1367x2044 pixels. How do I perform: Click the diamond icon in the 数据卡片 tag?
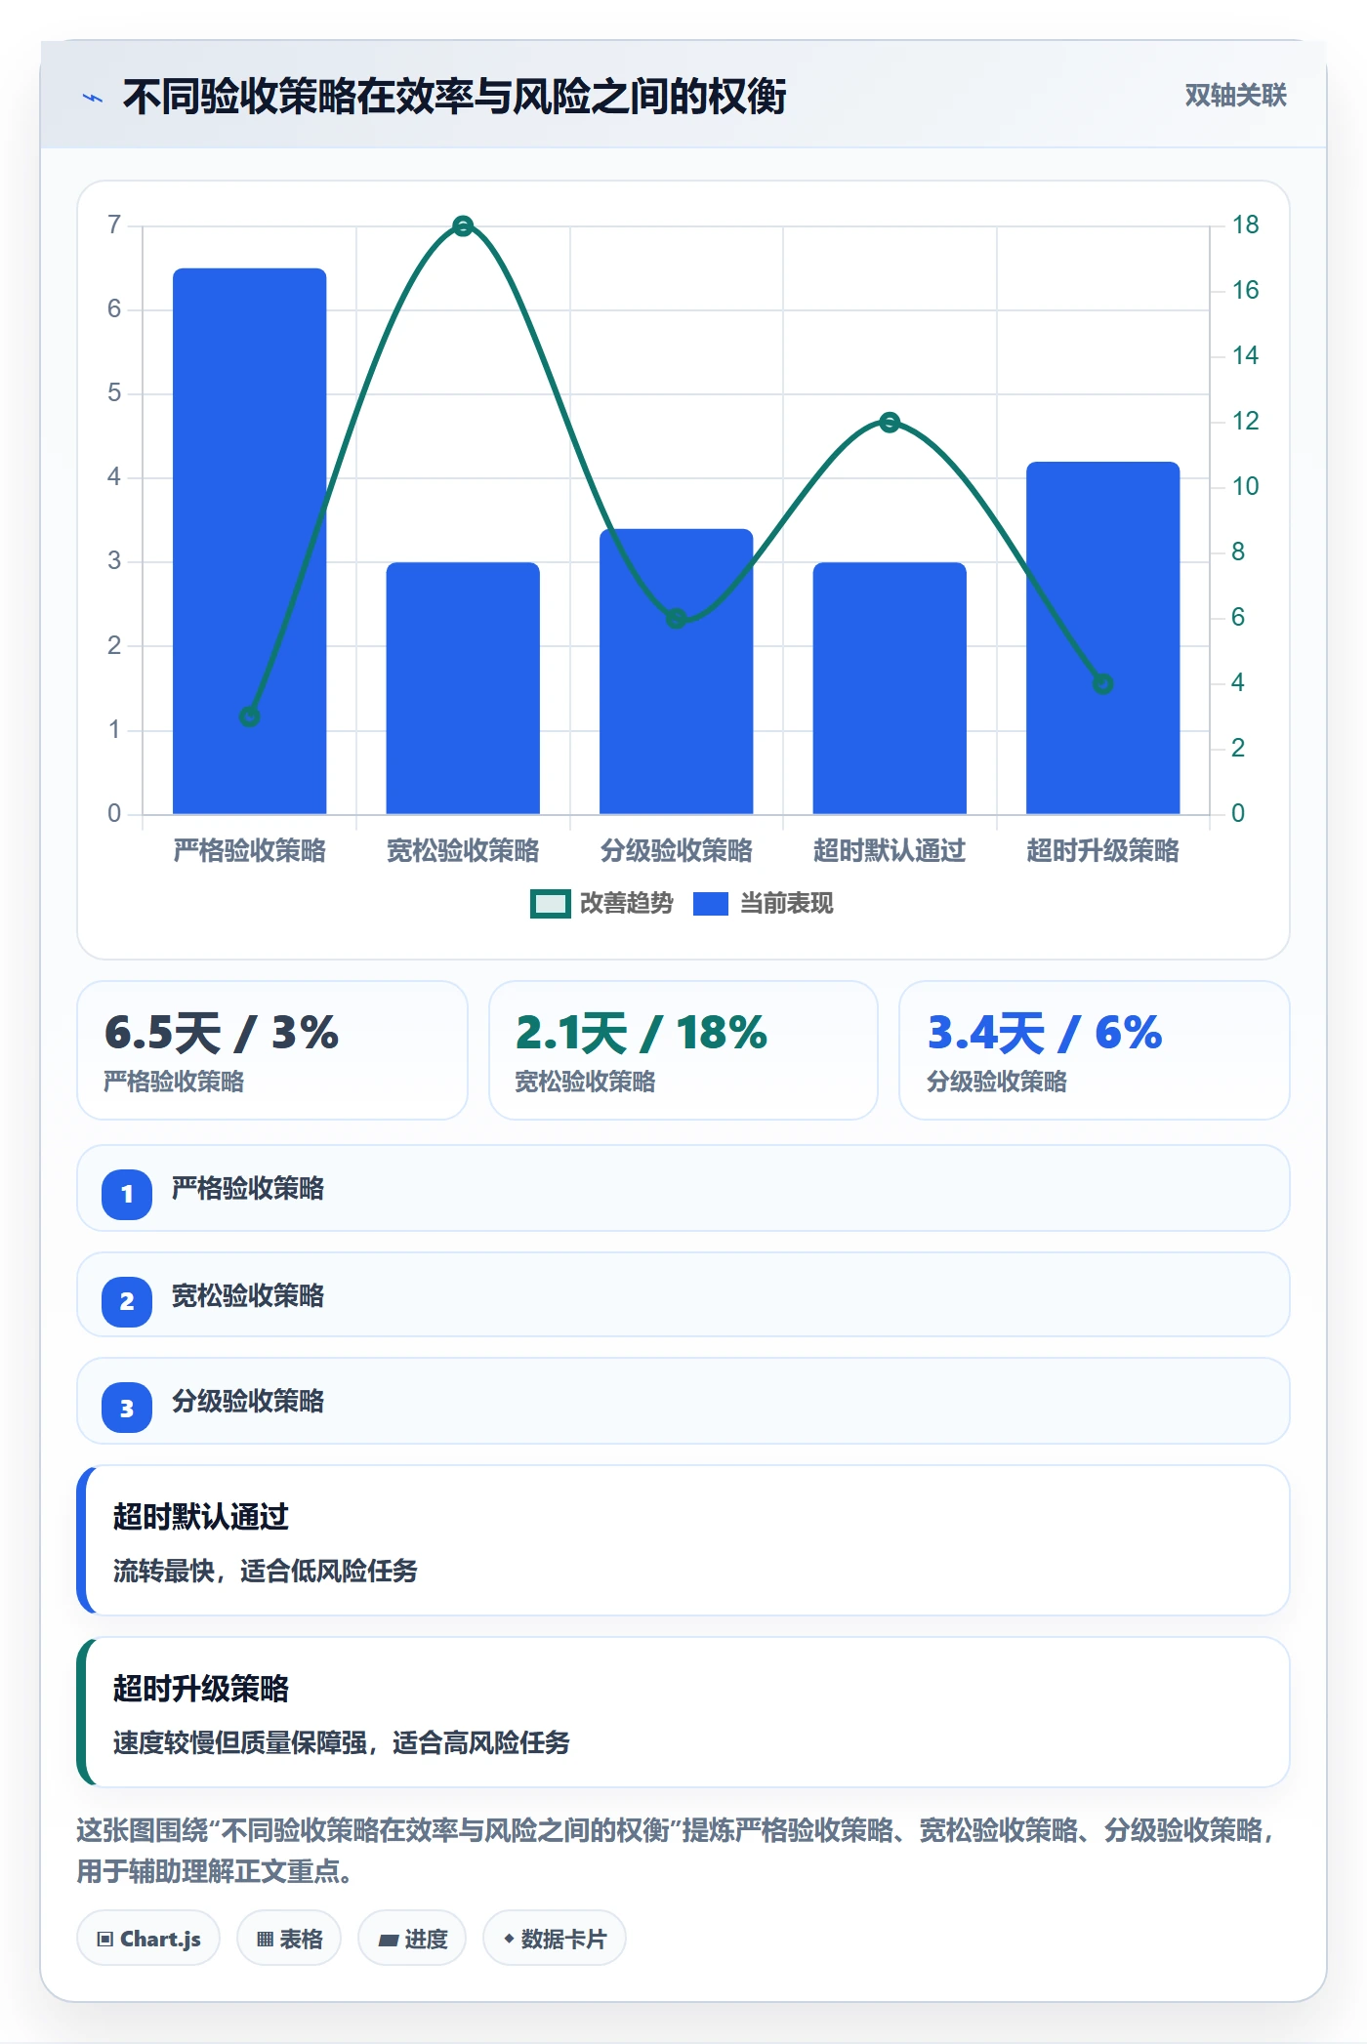coord(509,1939)
